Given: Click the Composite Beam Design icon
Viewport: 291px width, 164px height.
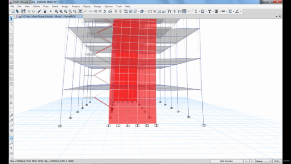Looking at the screenshot, I should 210,11.
